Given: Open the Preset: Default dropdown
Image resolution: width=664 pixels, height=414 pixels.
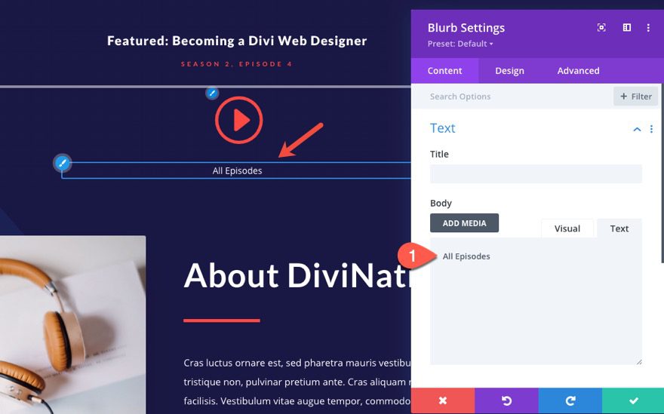Looking at the screenshot, I should point(460,44).
